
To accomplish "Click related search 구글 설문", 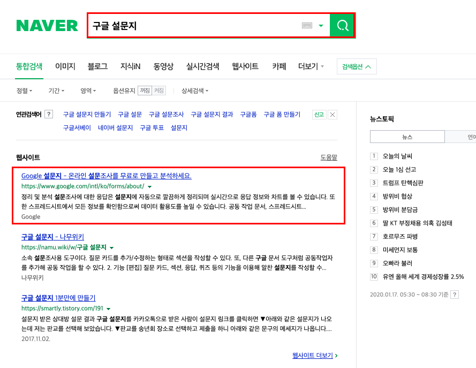I will (x=130, y=115).
